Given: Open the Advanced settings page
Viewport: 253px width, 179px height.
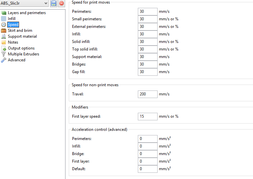Looking at the screenshot, I should [16, 60].
